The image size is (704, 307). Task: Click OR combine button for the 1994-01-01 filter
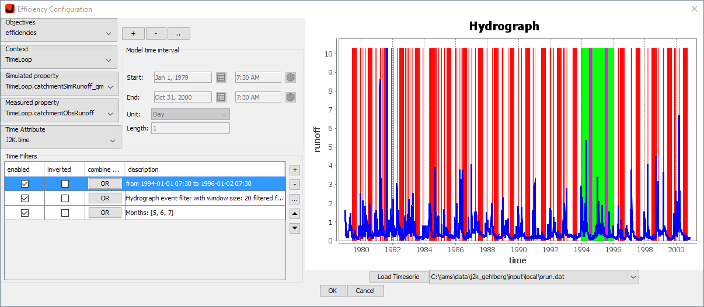(104, 184)
